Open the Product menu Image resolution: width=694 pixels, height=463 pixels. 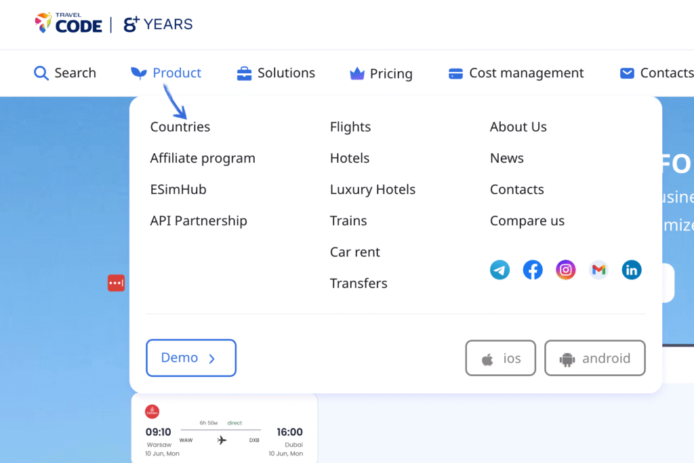165,73
